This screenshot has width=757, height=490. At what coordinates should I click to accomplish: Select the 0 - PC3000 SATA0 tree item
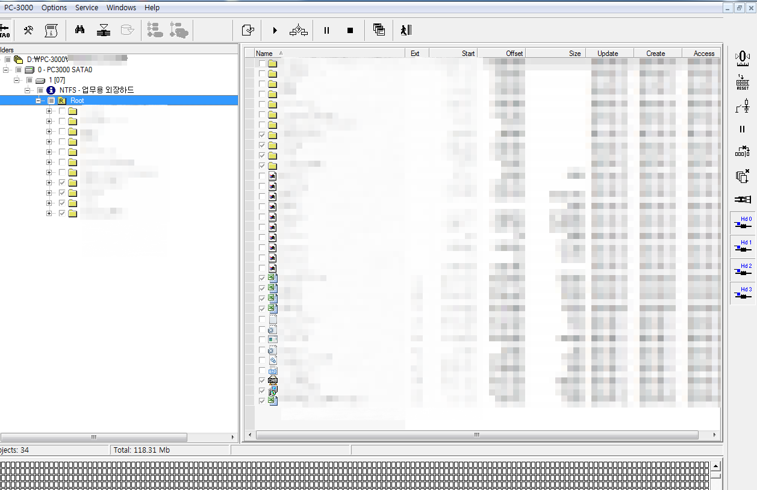tap(65, 70)
